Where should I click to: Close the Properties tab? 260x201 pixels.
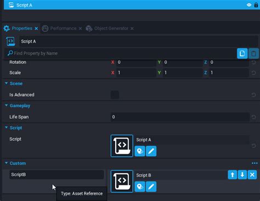pos(36,28)
